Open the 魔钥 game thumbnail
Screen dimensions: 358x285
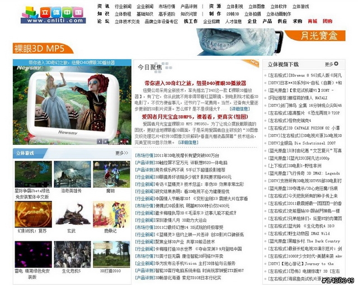(111, 174)
